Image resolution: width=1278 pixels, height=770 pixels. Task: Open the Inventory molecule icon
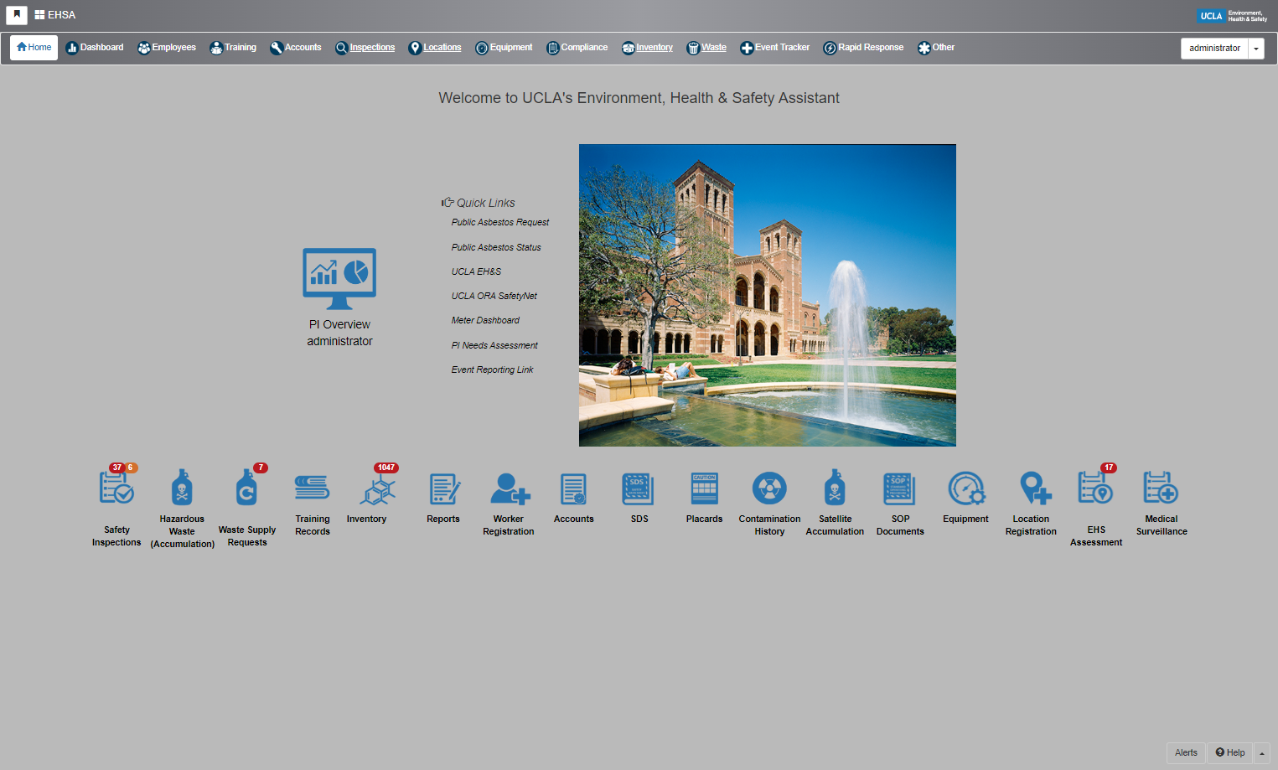point(377,488)
